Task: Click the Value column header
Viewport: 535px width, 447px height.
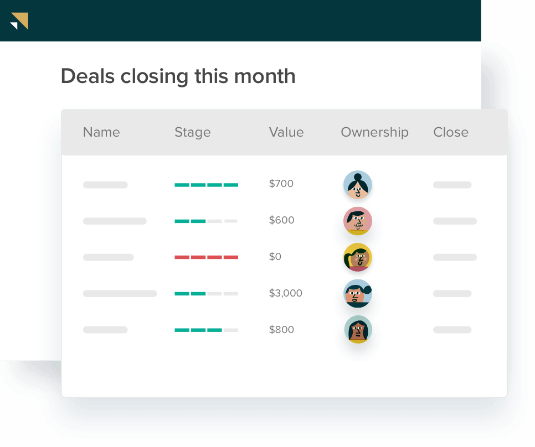Action: (286, 132)
